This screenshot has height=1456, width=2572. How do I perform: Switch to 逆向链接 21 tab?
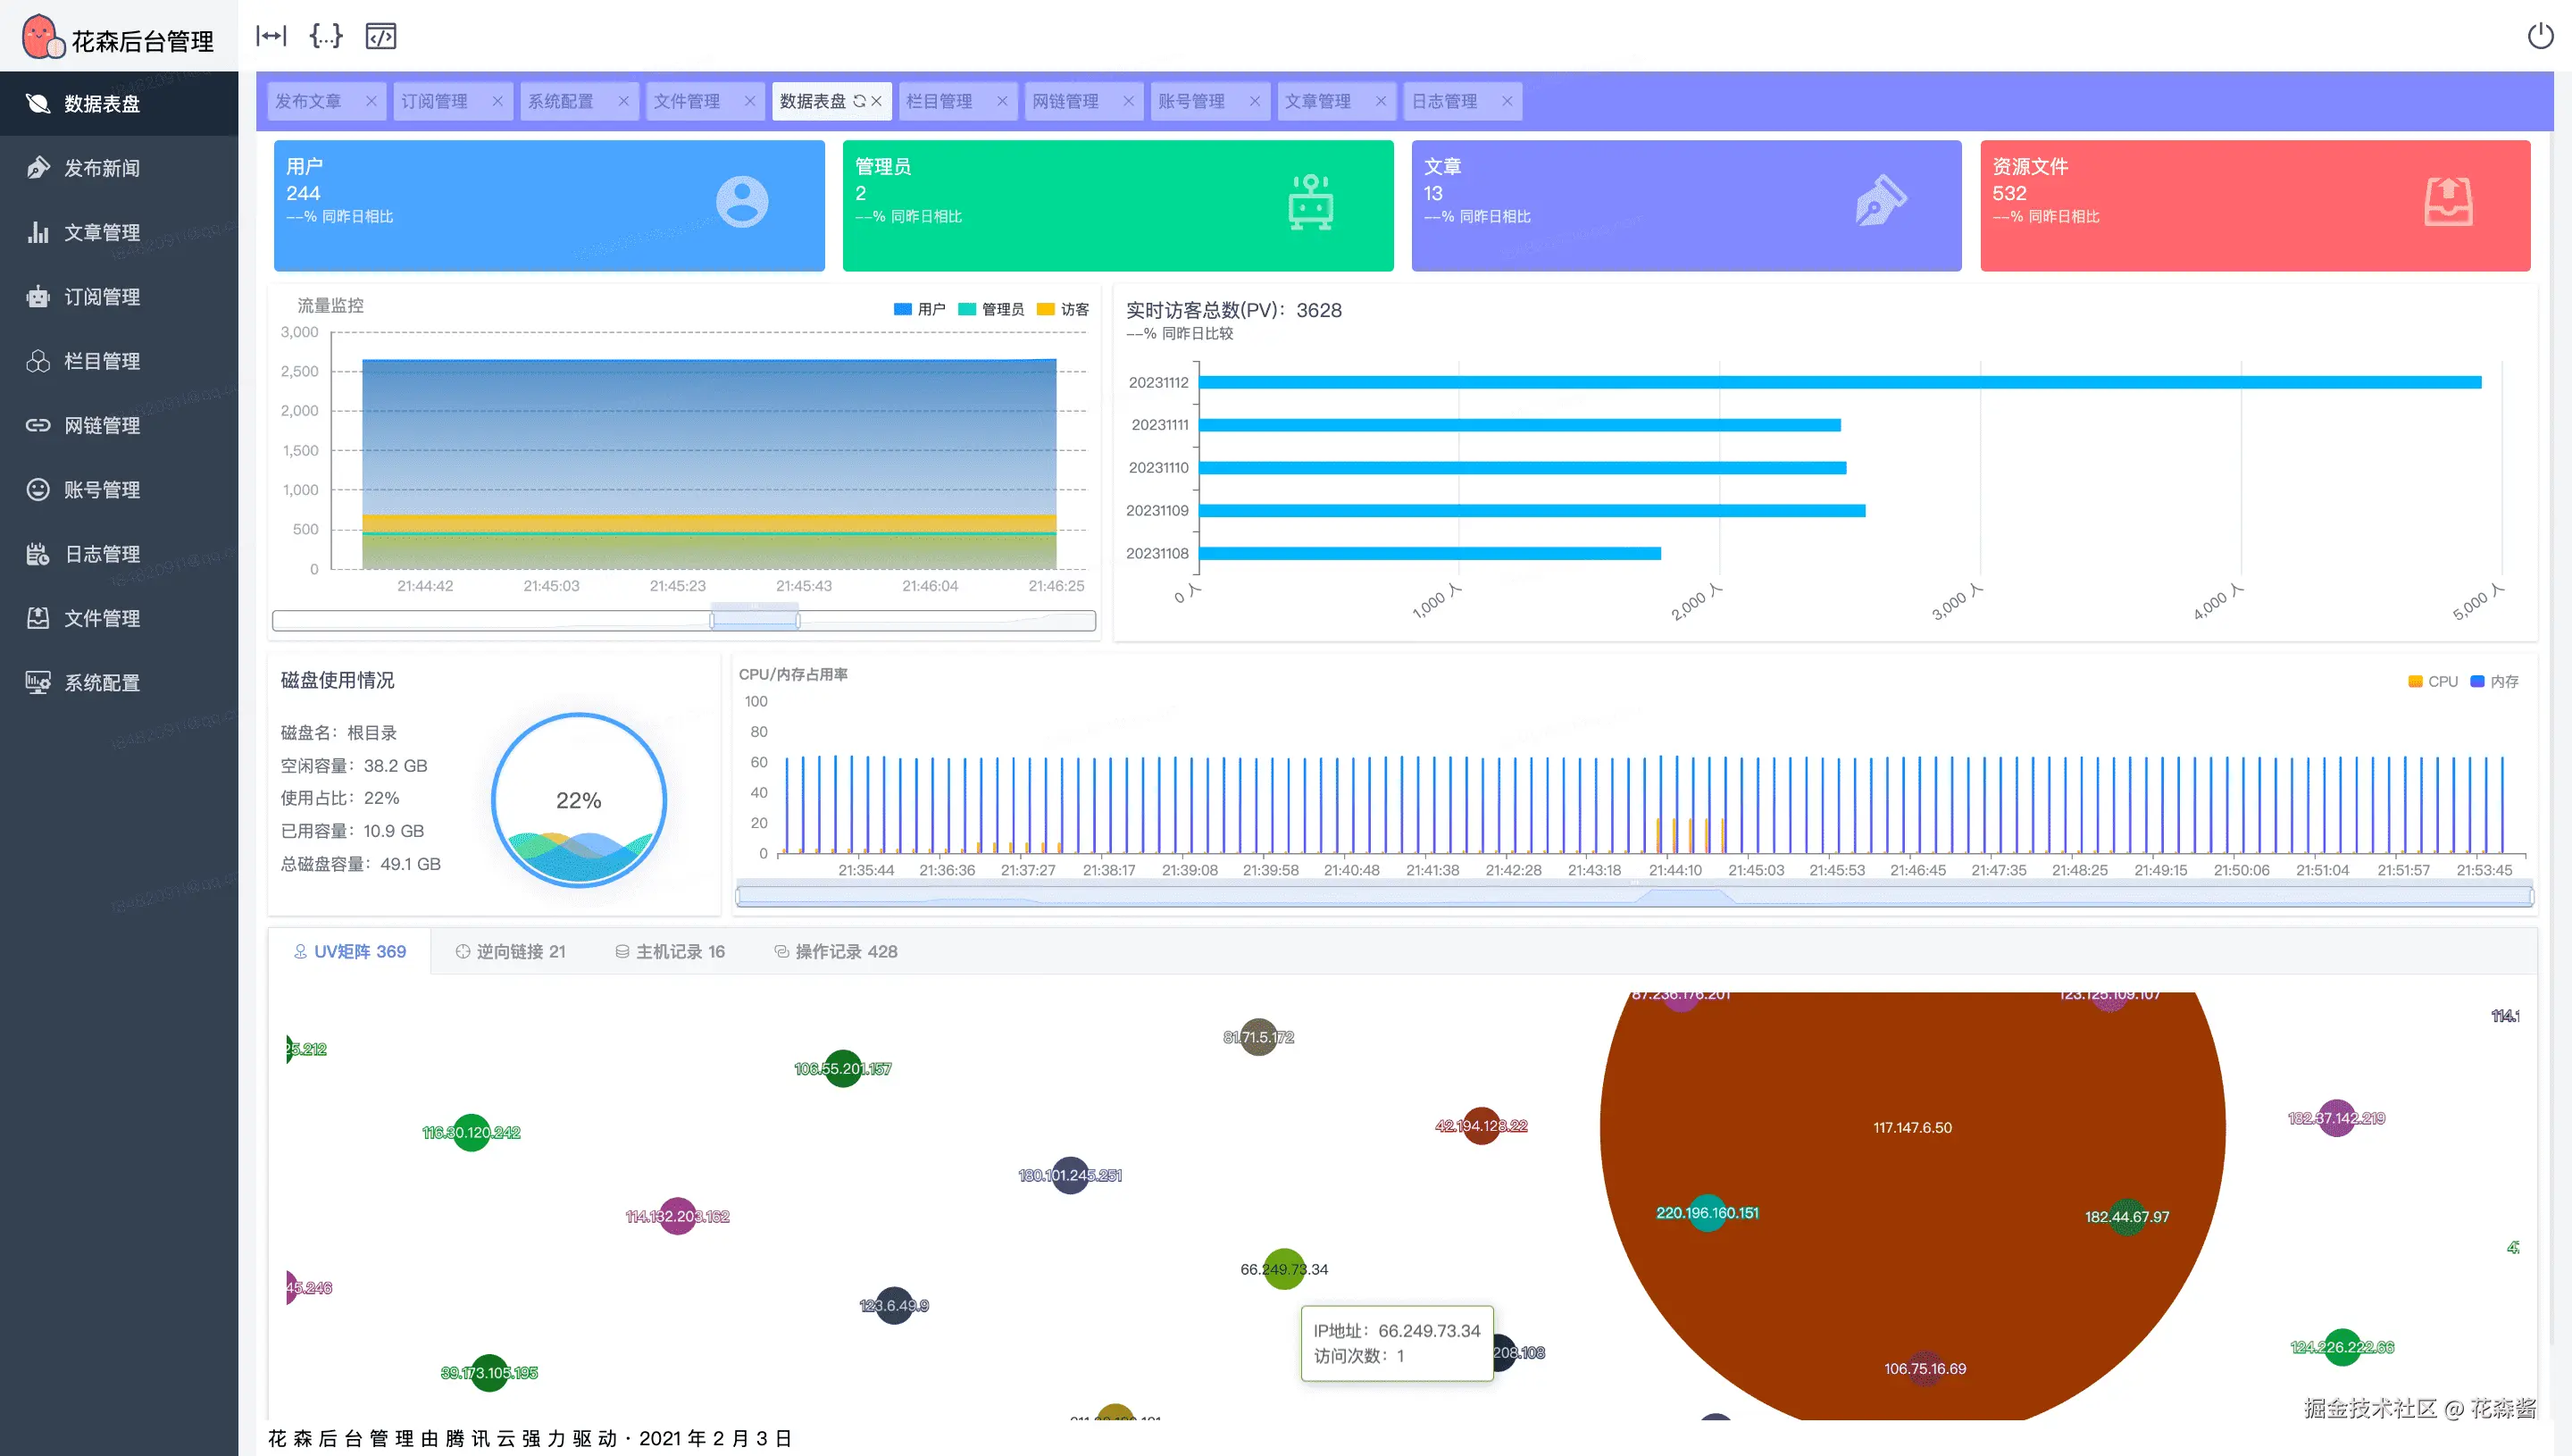[510, 951]
